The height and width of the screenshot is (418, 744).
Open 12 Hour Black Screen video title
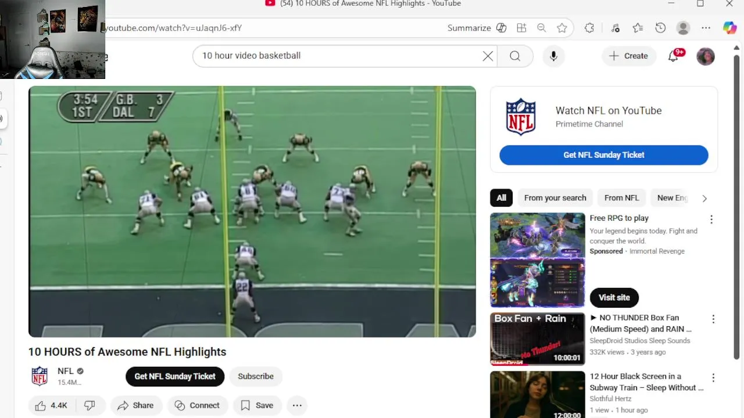pyautogui.click(x=646, y=382)
